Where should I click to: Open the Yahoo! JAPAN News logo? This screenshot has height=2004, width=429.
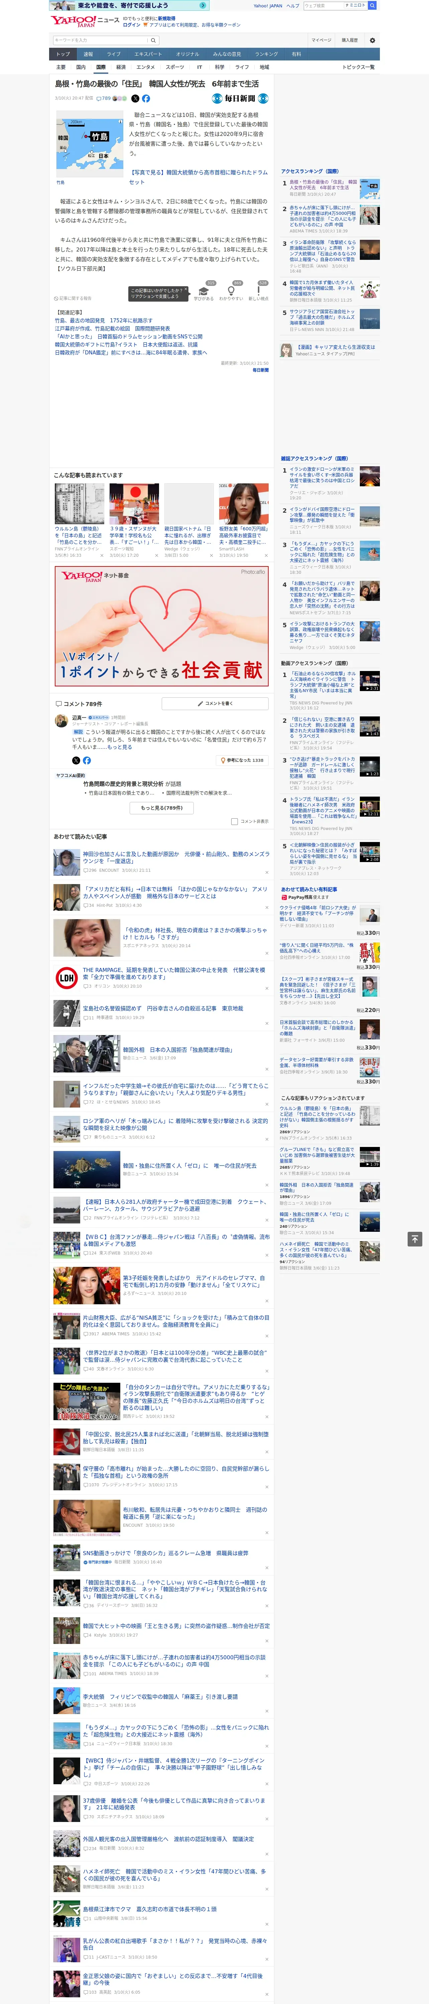pos(85,21)
